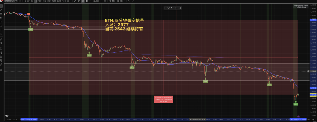Click the chain link icon in left sidebar
This screenshot has height=122, width=317.
(1, 64)
